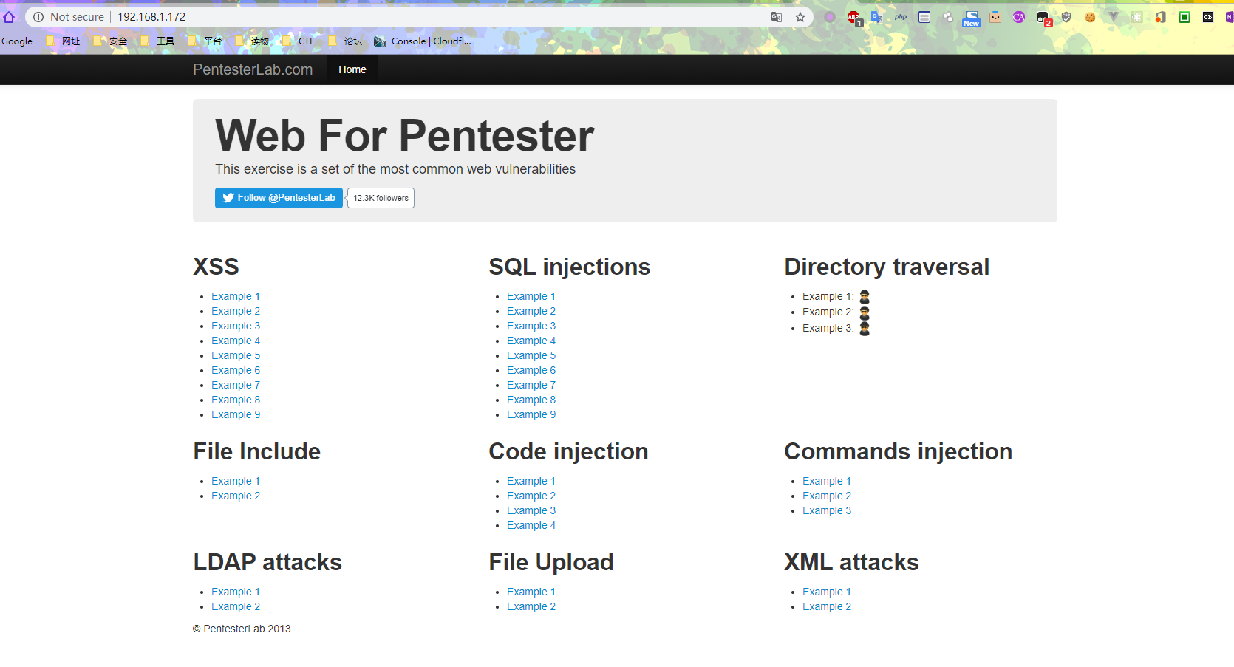Screen dimensions: 1234x667
Task: Open File Upload Example 1
Action: pyautogui.click(x=531, y=592)
